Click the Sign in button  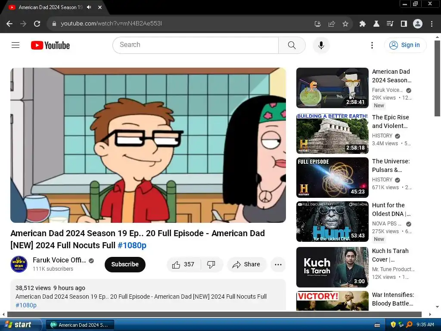[x=405, y=45]
